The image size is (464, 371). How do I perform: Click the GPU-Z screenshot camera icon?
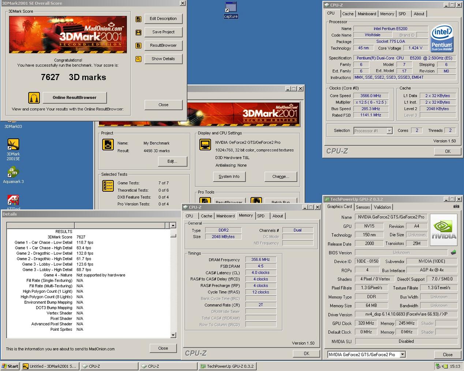[456, 207]
